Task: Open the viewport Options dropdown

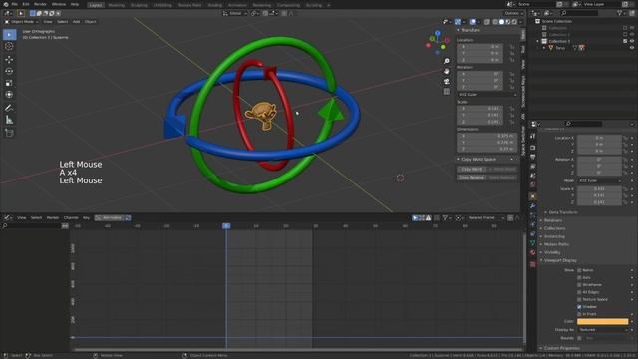Action: (x=514, y=13)
